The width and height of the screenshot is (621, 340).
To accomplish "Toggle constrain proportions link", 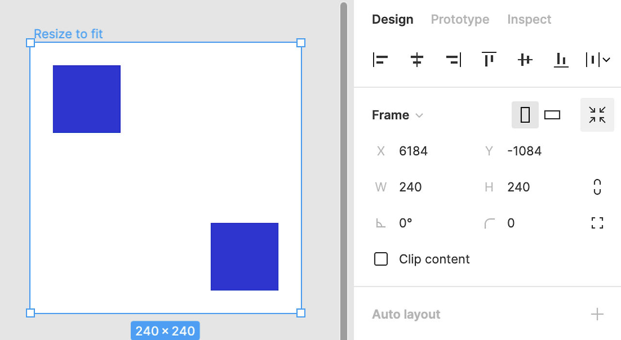I will point(597,187).
